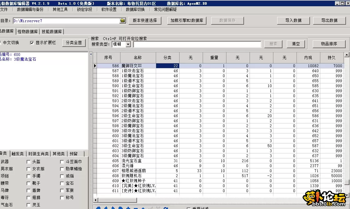Select the 时装生肖类 tab

coord(38,154)
